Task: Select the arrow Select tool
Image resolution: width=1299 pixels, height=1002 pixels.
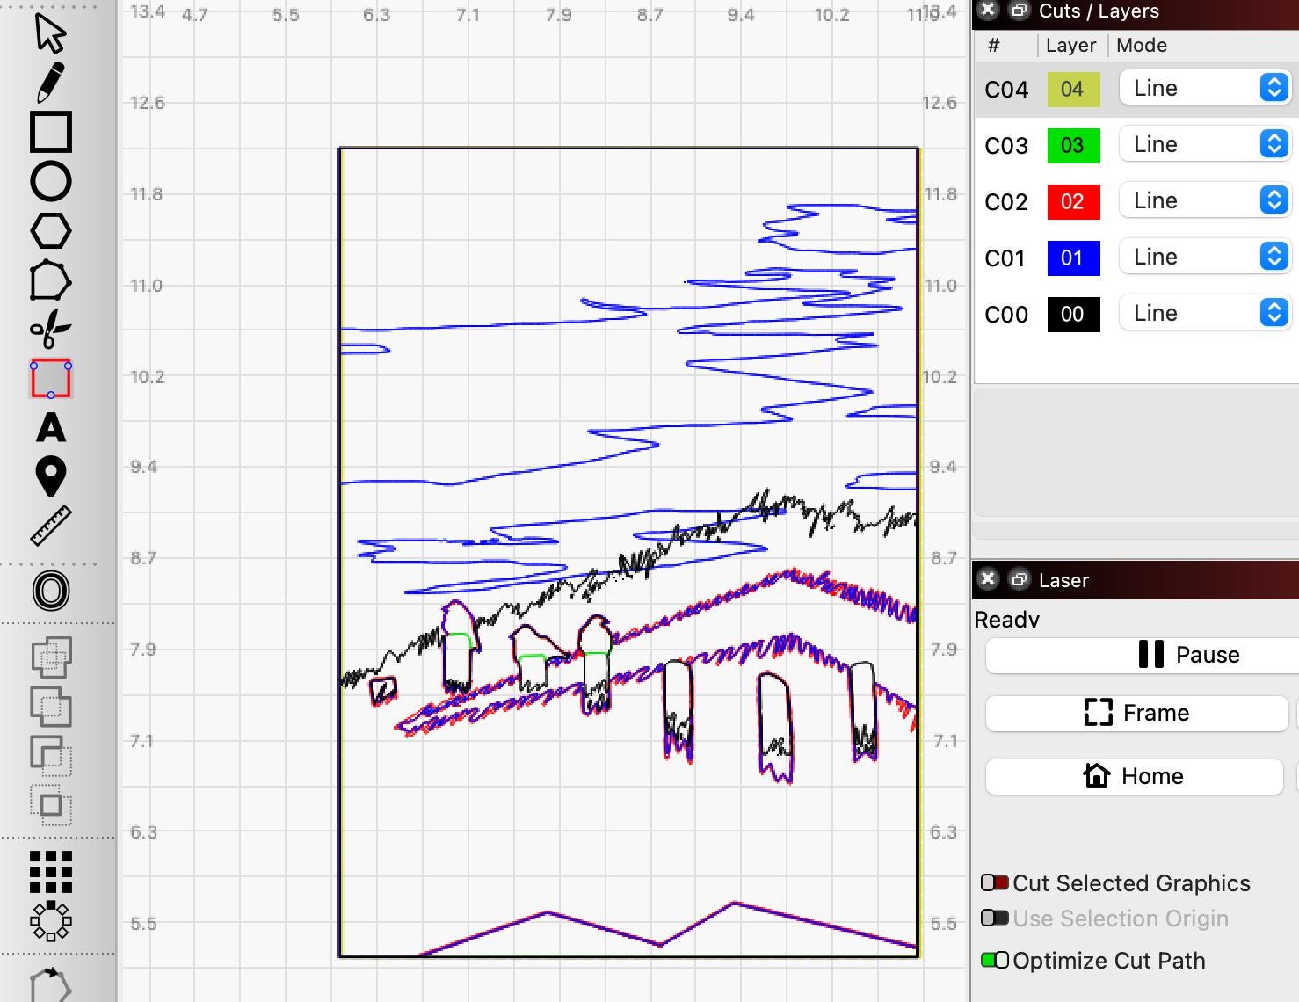Action: (50, 33)
